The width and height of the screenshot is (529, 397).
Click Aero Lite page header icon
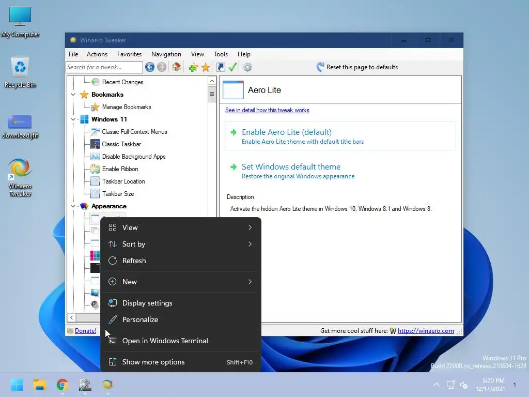tap(233, 90)
